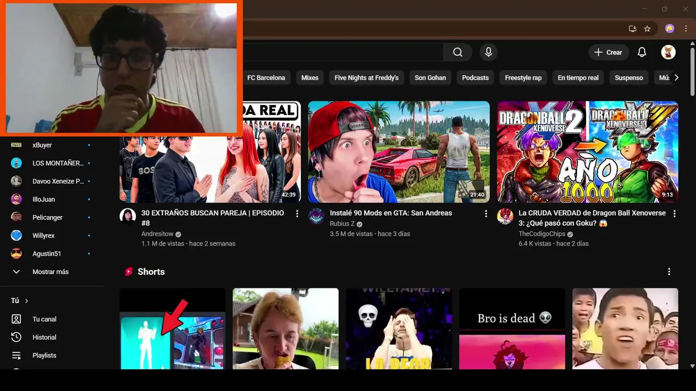Open GTA San Andreas mods video thumbnail
Image resolution: width=696 pixels, height=391 pixels.
(x=399, y=152)
